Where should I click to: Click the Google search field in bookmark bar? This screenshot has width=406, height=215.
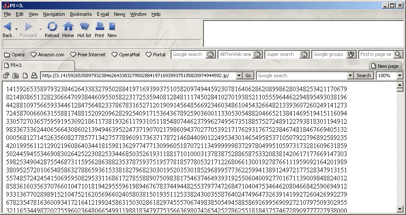[188, 55]
